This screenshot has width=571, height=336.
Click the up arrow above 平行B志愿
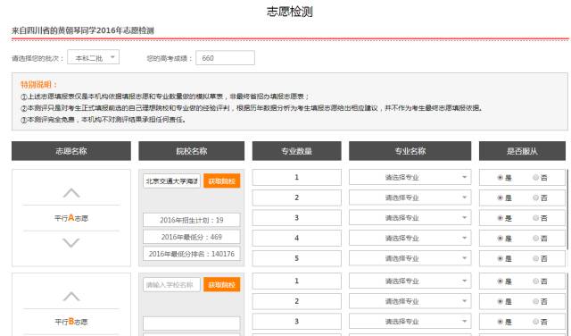[x=71, y=297]
